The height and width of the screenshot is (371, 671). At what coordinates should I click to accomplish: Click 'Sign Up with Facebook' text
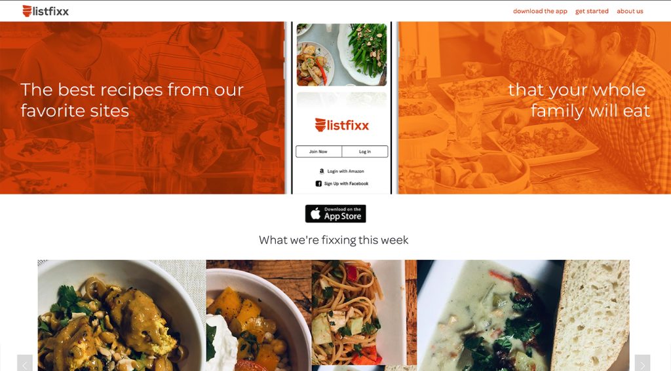click(x=346, y=184)
